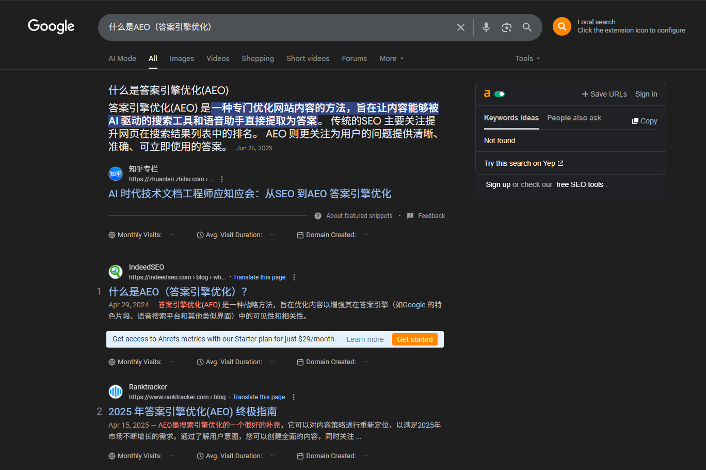Image resolution: width=706 pixels, height=470 pixels.
Task: Expand the More search filters dropdown
Action: [x=392, y=58]
